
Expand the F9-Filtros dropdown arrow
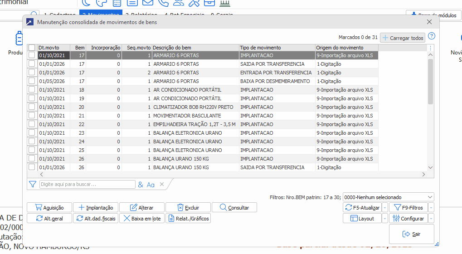(x=431, y=207)
